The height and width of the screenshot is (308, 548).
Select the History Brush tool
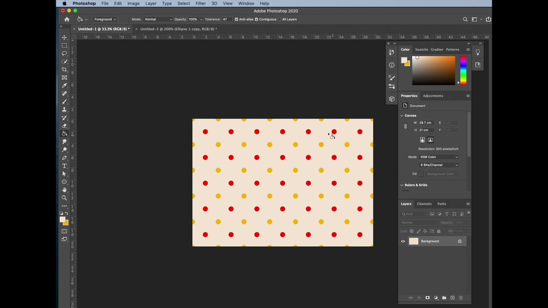[x=64, y=118]
